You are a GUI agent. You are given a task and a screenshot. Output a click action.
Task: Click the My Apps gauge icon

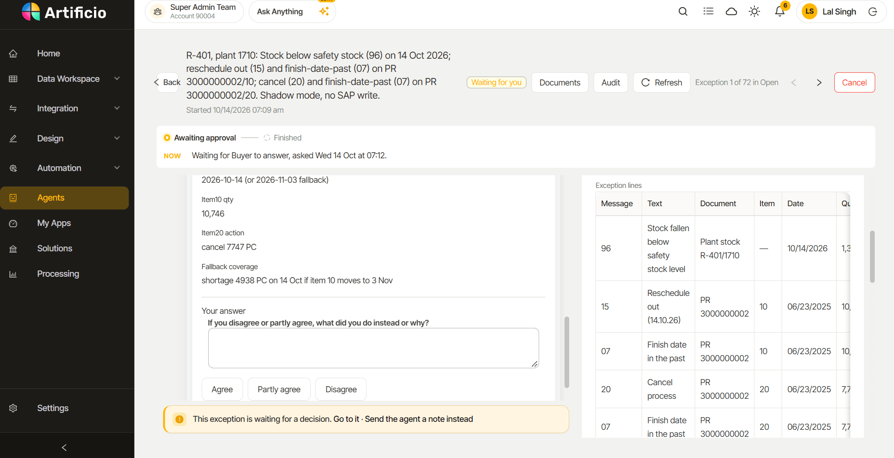pyautogui.click(x=13, y=223)
